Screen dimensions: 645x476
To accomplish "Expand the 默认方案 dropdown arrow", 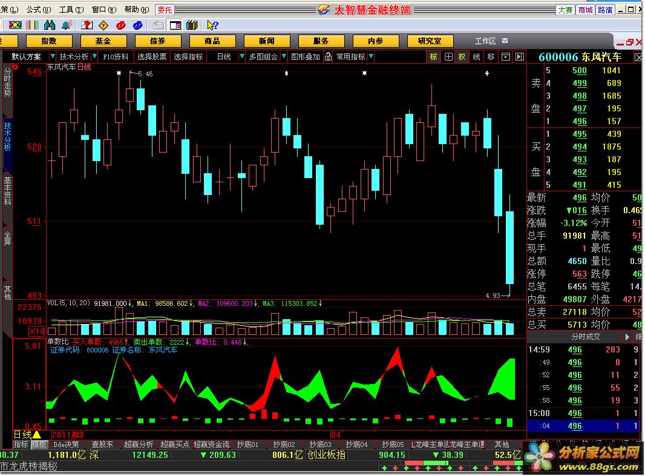I will tap(52, 56).
